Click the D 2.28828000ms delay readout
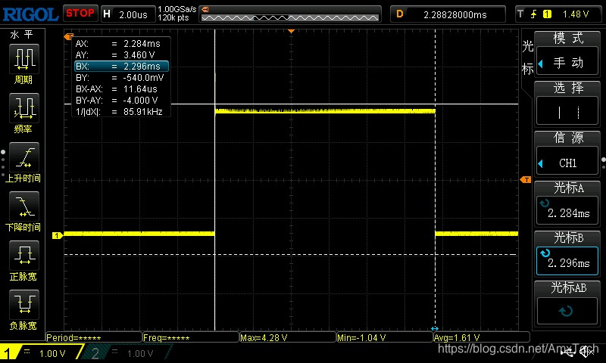This screenshot has height=363, width=606. tap(448, 14)
